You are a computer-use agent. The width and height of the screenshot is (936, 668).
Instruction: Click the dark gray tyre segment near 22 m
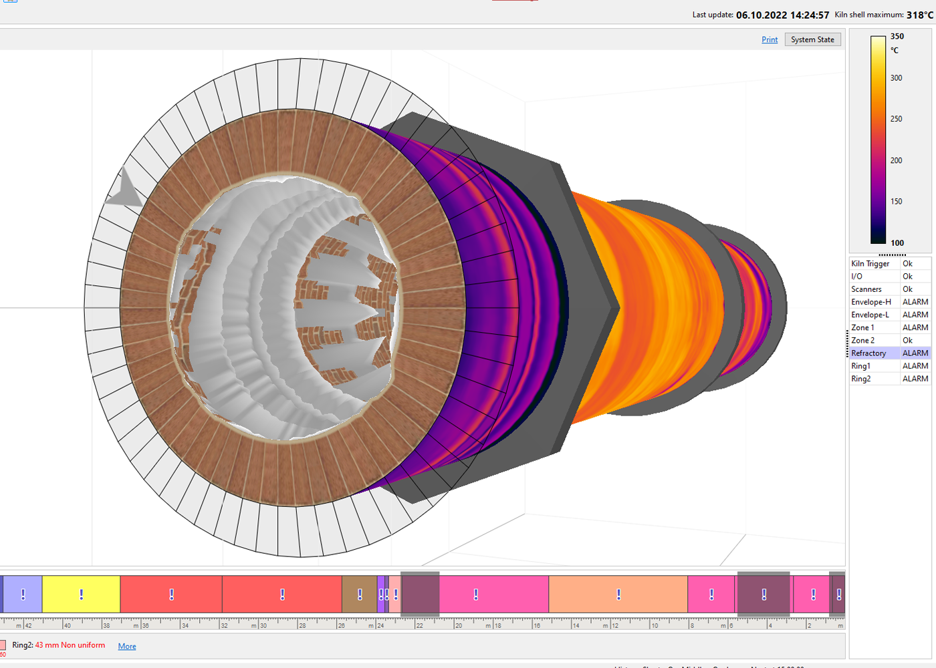(x=420, y=594)
